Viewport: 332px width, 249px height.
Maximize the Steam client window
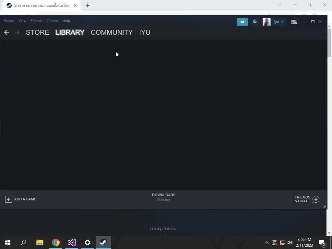tap(313, 22)
